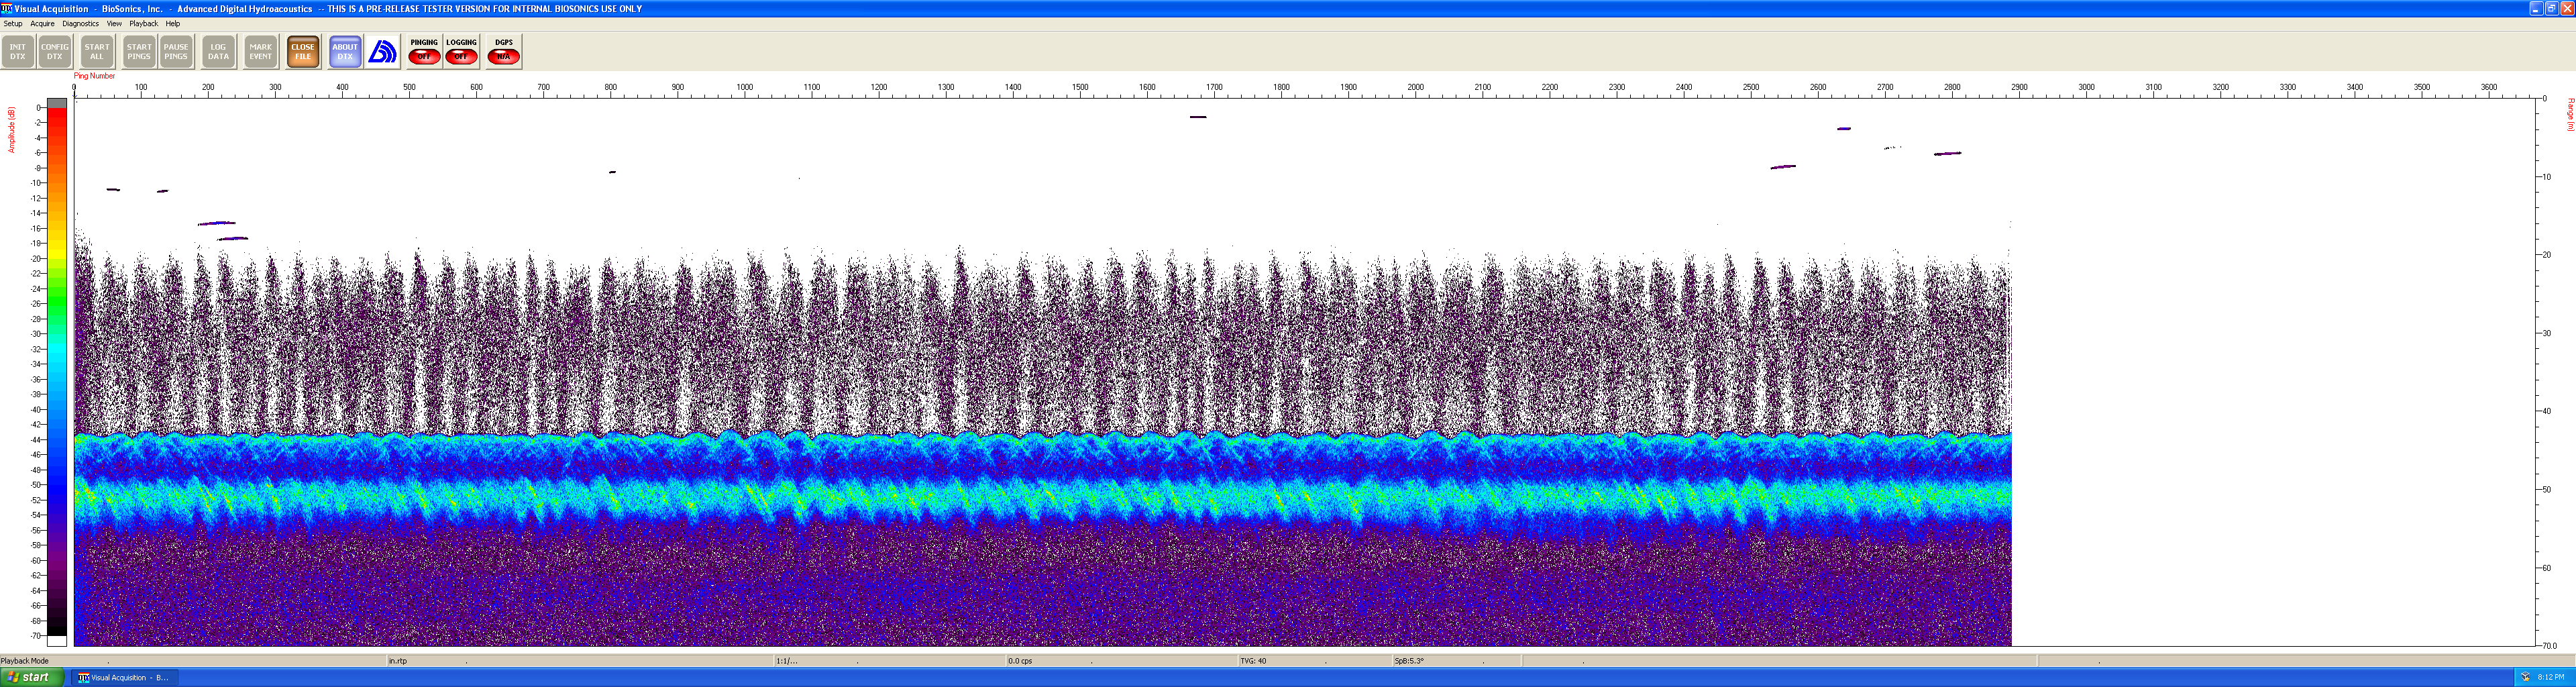Click the START PINGS button

click(139, 52)
